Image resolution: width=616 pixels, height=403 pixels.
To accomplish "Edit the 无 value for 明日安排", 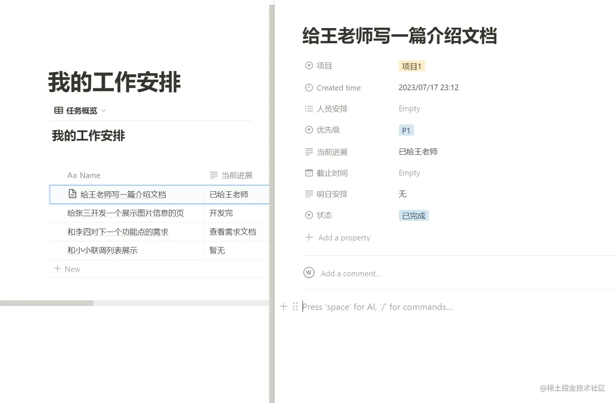I will pos(403,194).
